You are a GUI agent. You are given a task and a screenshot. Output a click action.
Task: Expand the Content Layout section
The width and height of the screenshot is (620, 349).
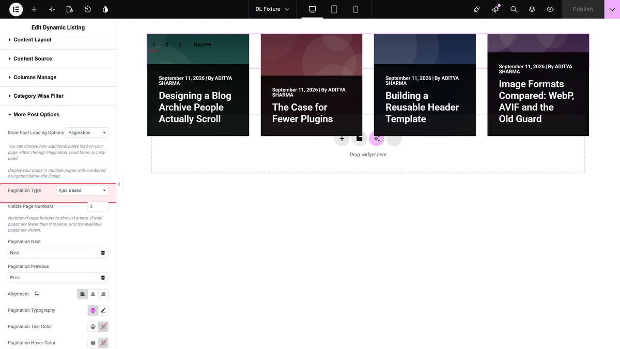58,40
